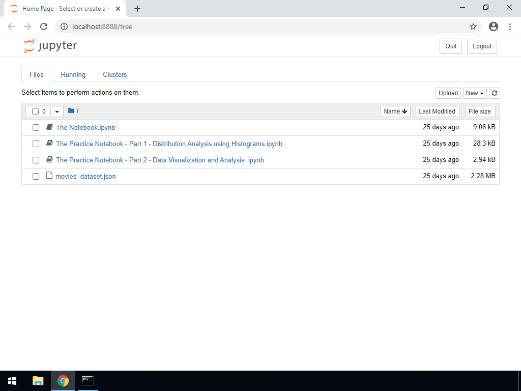Click '25 days ago' for The Notebook.ipynb
Viewport: 521px width, 391px height.
pos(441,127)
